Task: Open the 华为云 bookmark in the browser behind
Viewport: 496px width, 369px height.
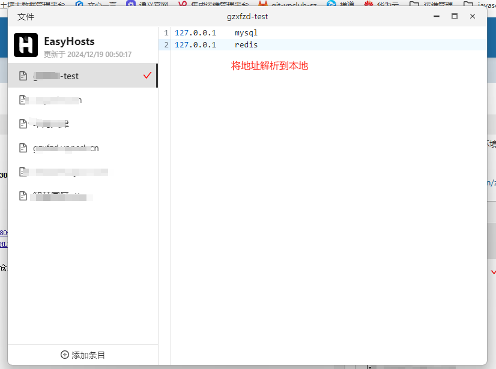Action: pyautogui.click(x=381, y=4)
